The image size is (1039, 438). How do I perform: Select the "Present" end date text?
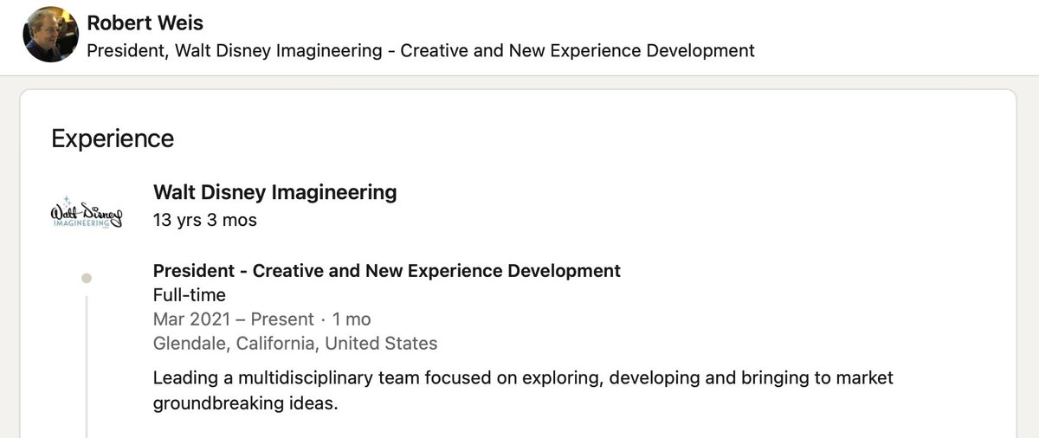coord(281,319)
